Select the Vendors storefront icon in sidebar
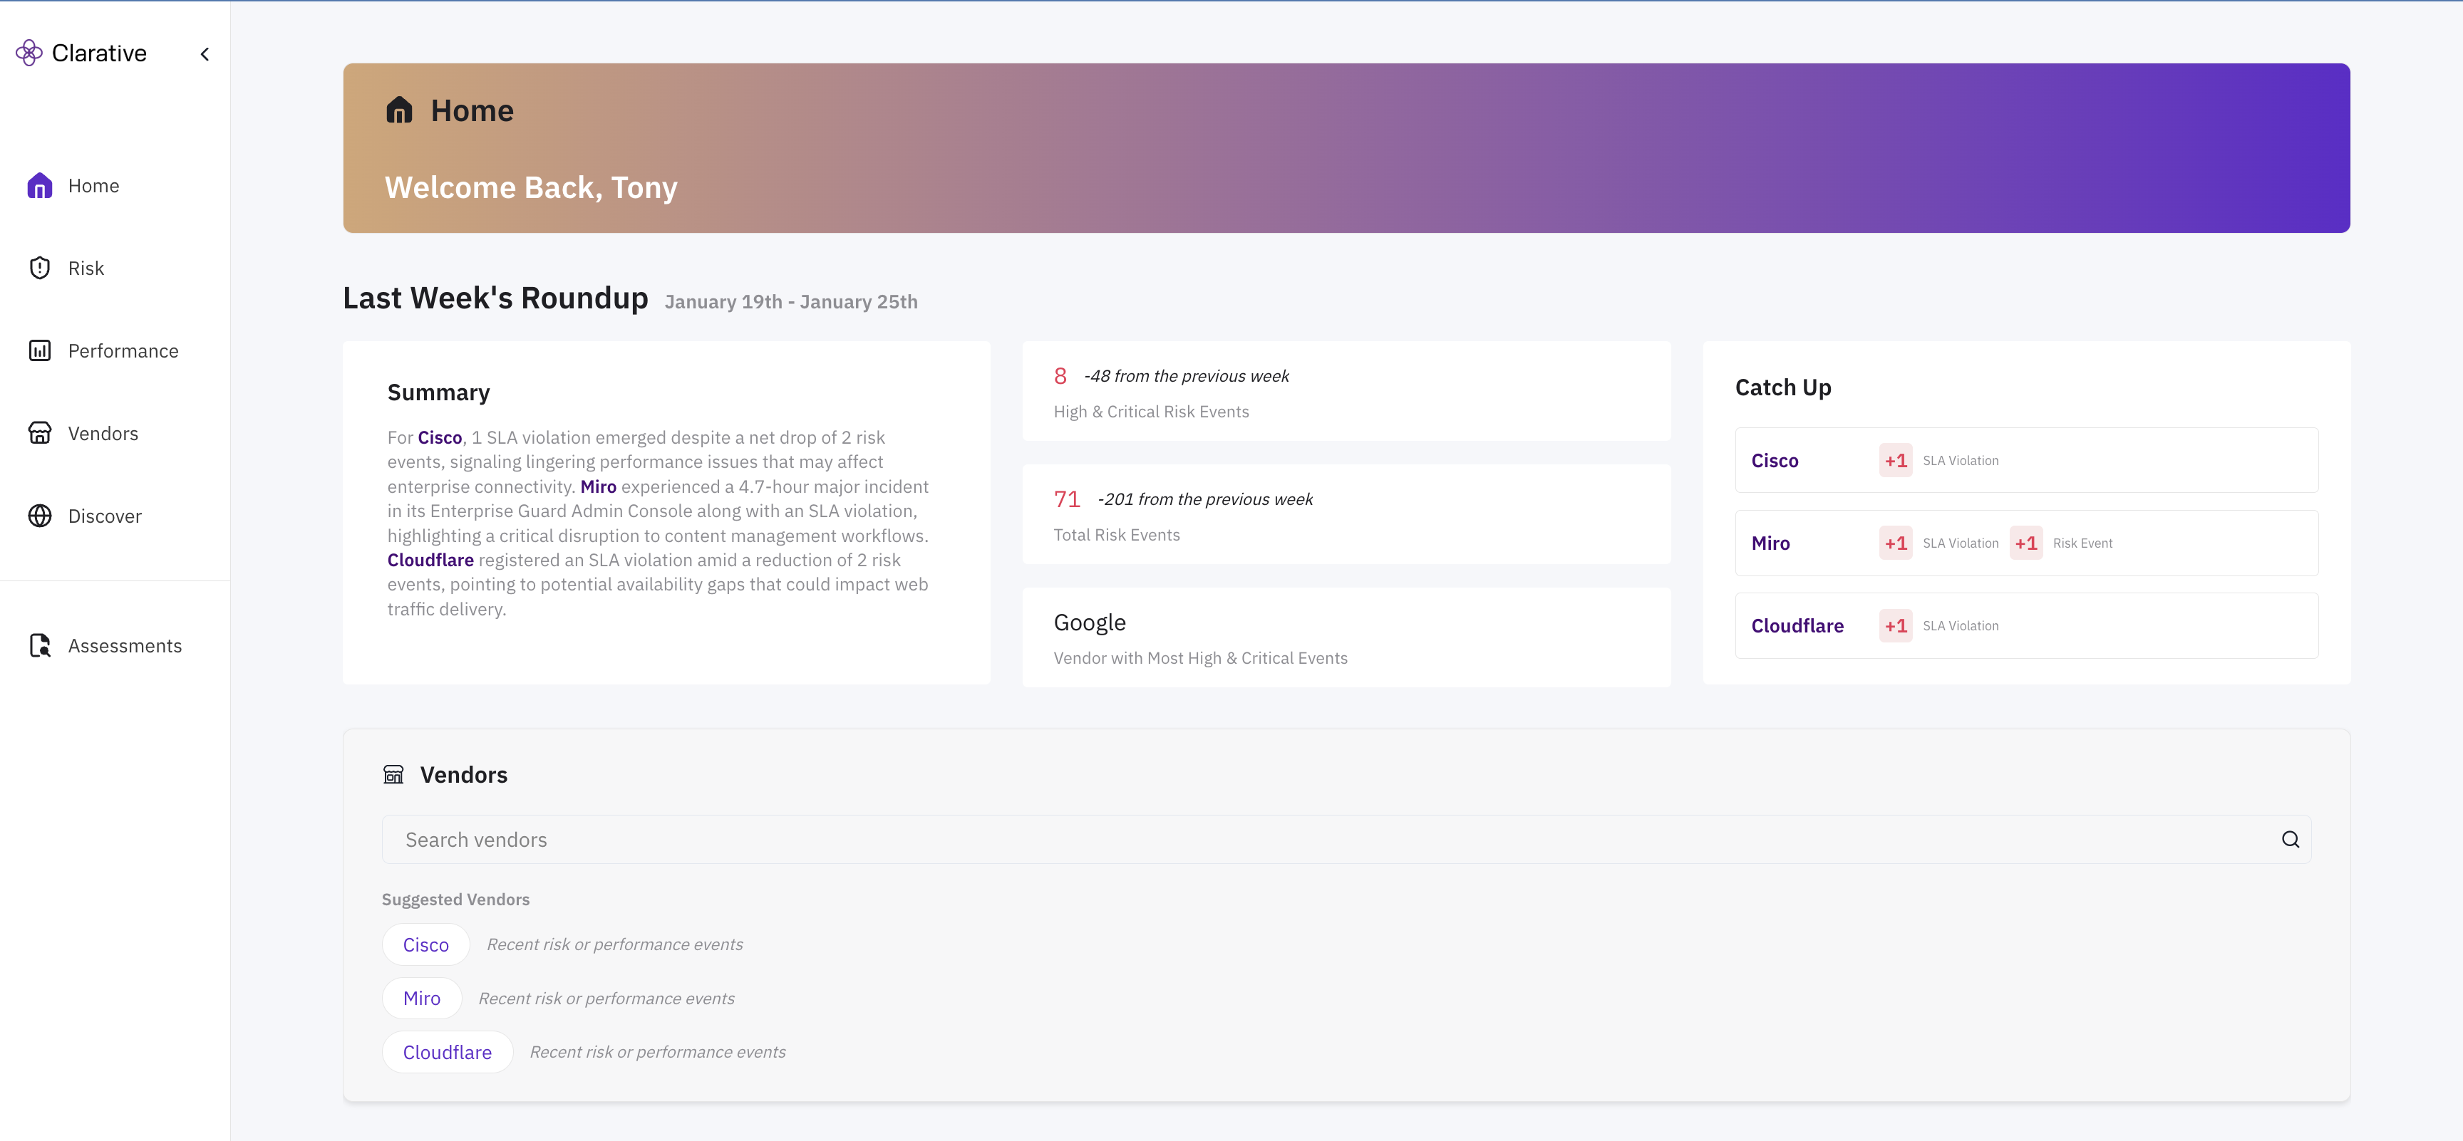The image size is (2463, 1141). click(39, 433)
